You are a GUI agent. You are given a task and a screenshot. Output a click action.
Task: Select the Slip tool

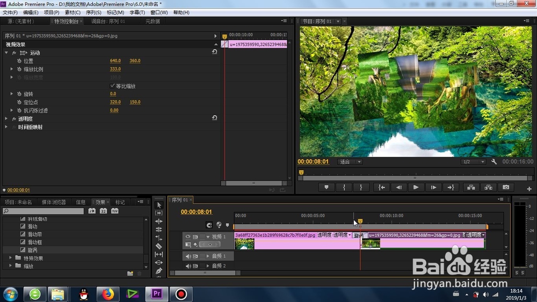click(x=159, y=254)
